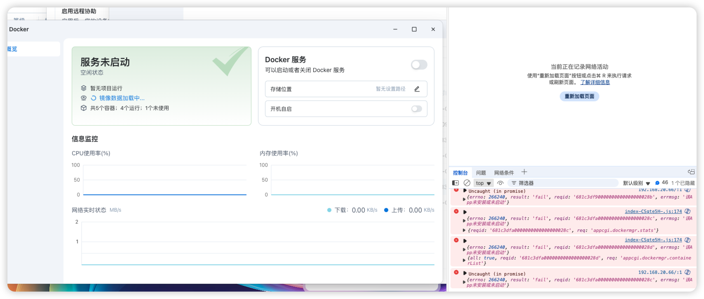This screenshot has width=704, height=299.
Task: Edit storage location with pencil icon
Action: [417, 89]
